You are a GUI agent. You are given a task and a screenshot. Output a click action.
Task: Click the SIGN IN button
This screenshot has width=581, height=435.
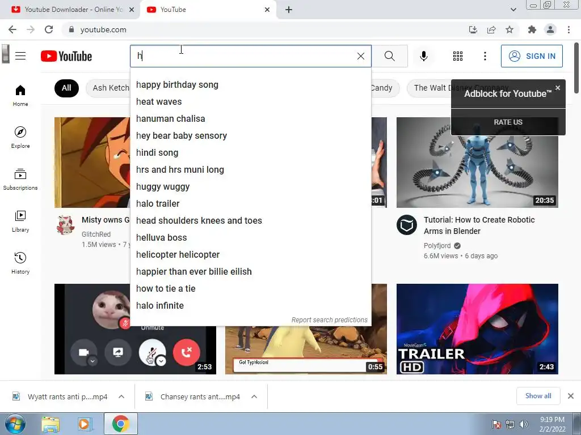[532, 56]
